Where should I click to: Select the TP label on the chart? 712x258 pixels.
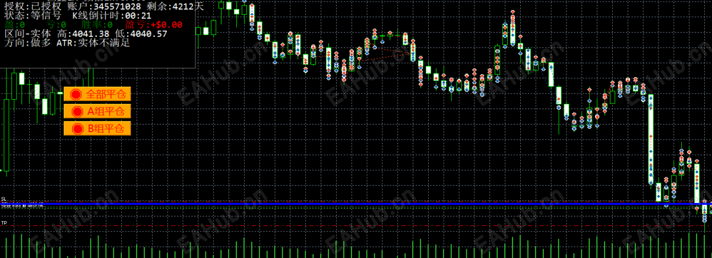(4, 223)
